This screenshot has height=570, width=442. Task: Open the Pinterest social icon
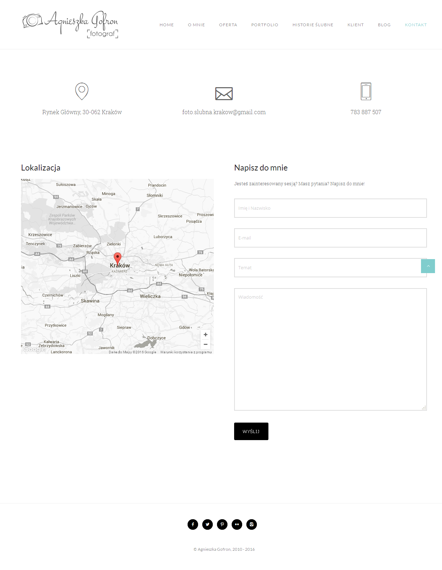click(x=222, y=524)
